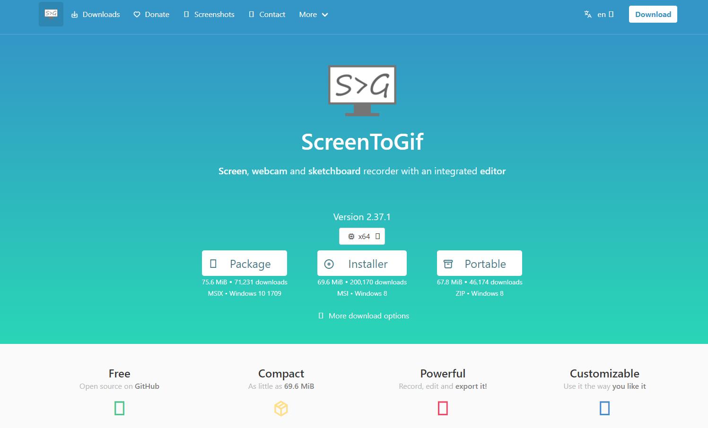Click the Customizable heading
Viewport: 708px width, 428px height.
click(x=604, y=373)
